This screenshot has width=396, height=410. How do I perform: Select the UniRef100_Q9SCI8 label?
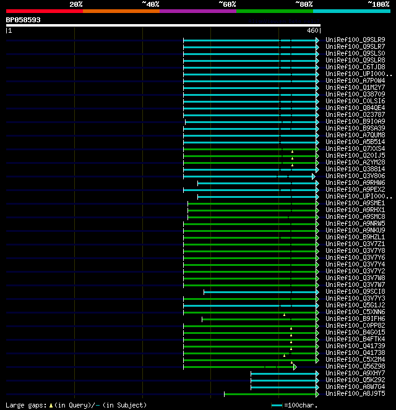click(355, 291)
